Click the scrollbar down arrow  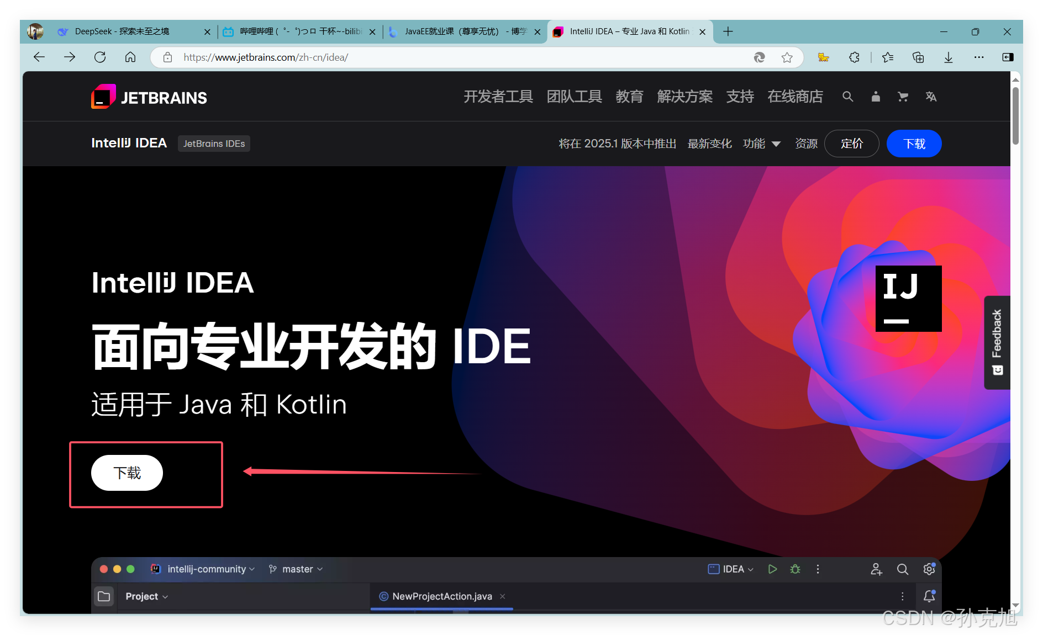(x=1015, y=606)
